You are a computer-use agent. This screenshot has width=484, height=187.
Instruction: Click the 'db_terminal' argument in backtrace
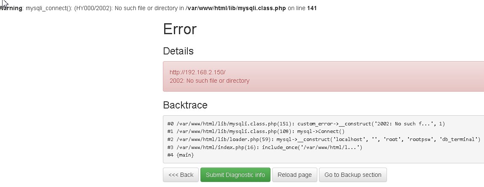click(x=461, y=139)
